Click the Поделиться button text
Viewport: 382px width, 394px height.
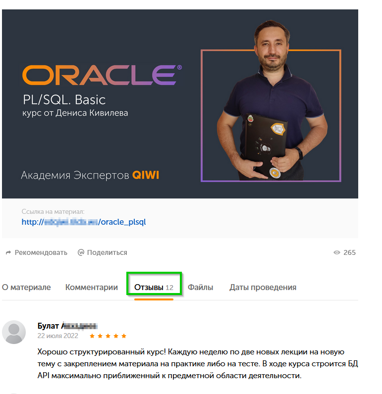pyautogui.click(x=107, y=252)
